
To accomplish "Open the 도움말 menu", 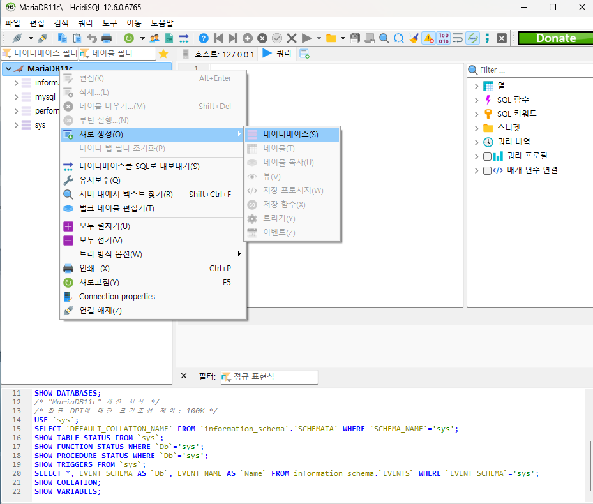I will pyautogui.click(x=162, y=23).
